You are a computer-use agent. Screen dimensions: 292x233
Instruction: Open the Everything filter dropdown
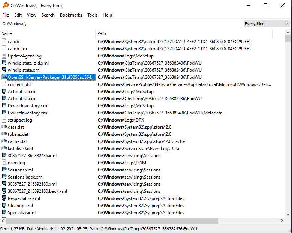[x=267, y=24]
